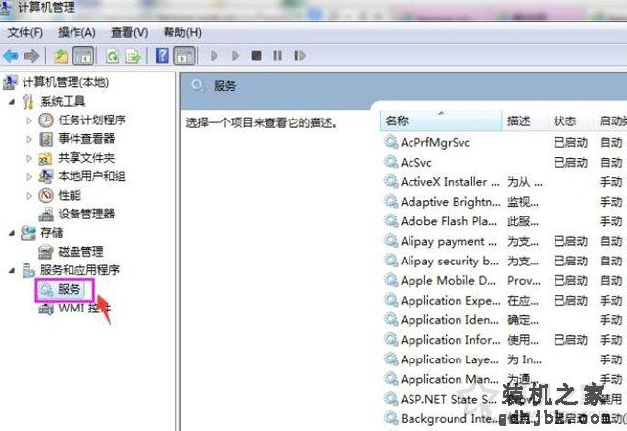
Task: Click the green Refresh toolbar icon
Action: pos(112,55)
